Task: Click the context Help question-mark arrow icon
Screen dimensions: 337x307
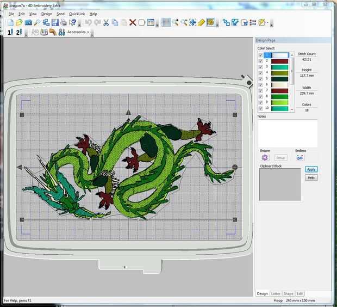Action: pyautogui.click(x=73, y=22)
